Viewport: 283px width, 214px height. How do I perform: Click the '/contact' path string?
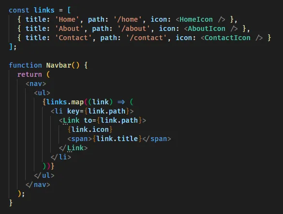tap(146, 38)
